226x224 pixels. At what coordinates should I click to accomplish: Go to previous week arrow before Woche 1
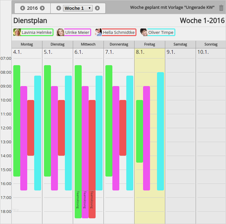[59, 8]
